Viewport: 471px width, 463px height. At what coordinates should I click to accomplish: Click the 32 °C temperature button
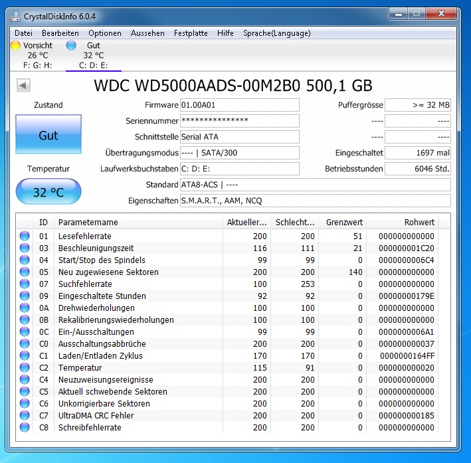click(48, 192)
